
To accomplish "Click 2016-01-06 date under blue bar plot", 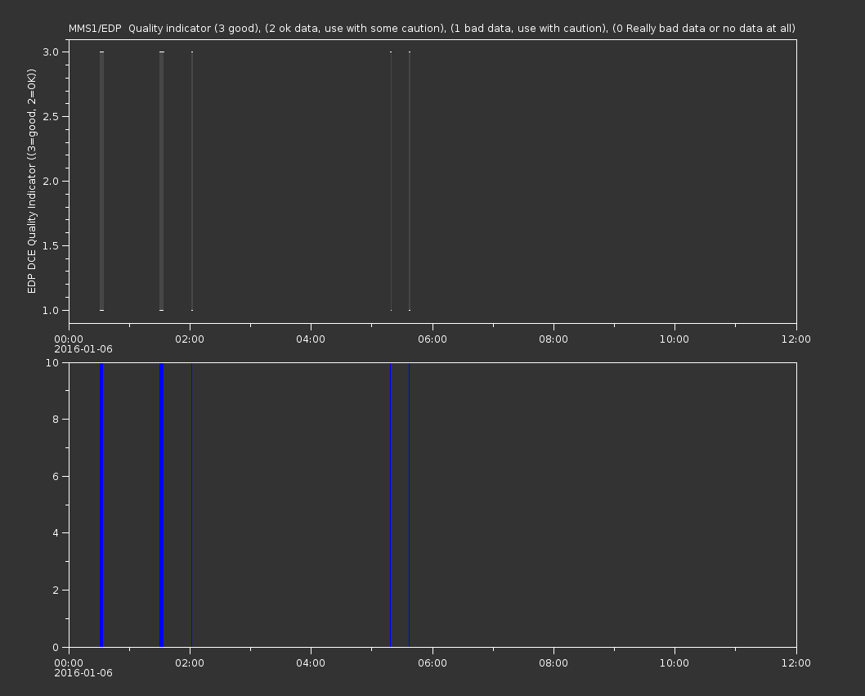I will click(83, 673).
